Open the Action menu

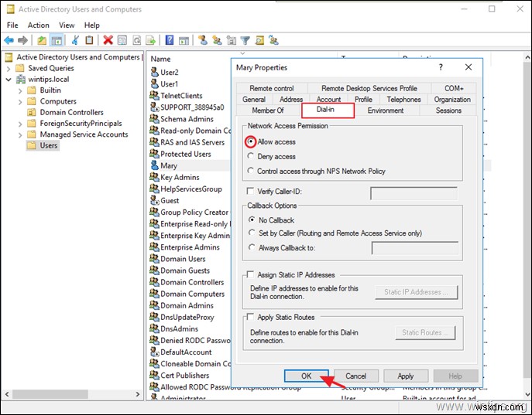coord(39,25)
